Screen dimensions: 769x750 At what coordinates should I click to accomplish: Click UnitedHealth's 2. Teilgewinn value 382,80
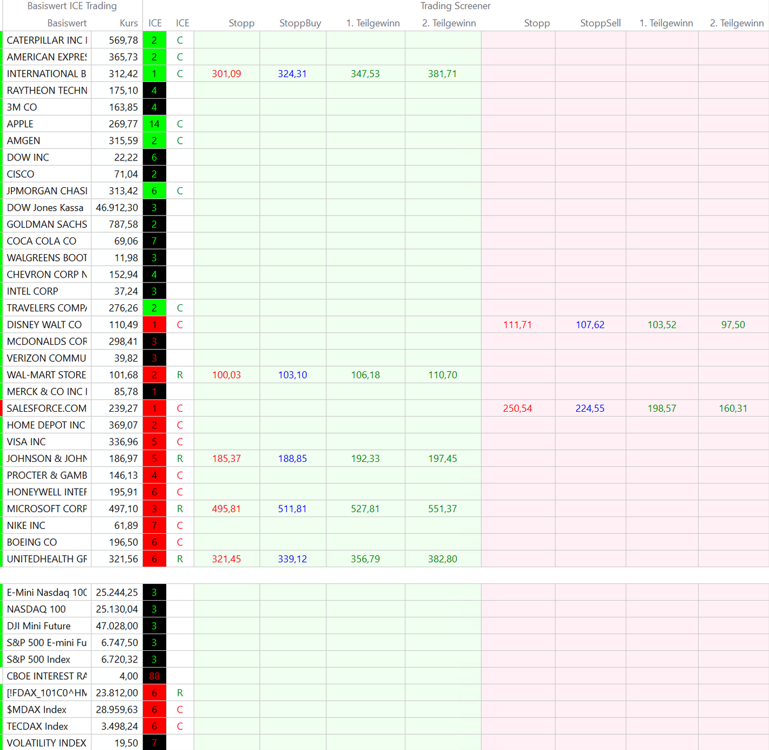[442, 559]
